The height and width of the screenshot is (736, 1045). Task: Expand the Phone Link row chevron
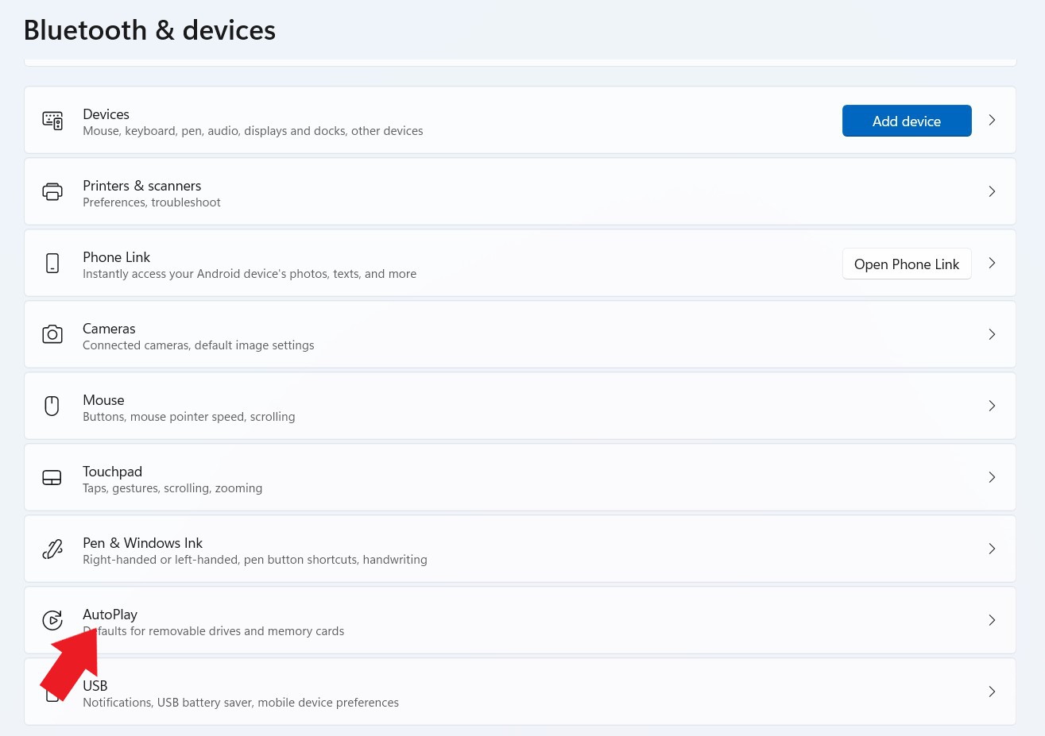pos(992,263)
